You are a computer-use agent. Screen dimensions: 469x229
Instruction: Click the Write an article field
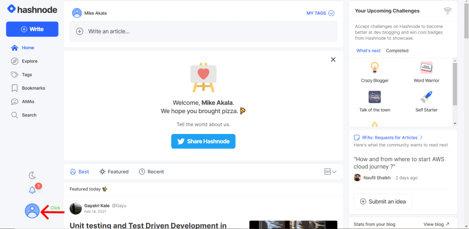pos(204,31)
